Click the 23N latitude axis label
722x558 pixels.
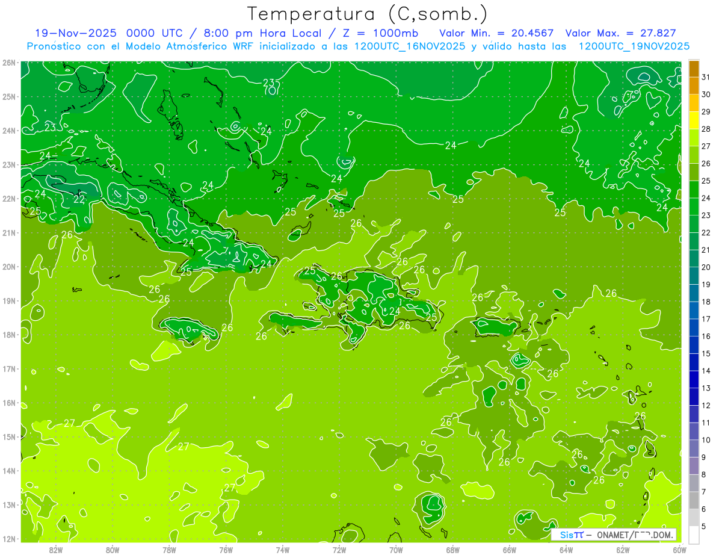coord(8,164)
